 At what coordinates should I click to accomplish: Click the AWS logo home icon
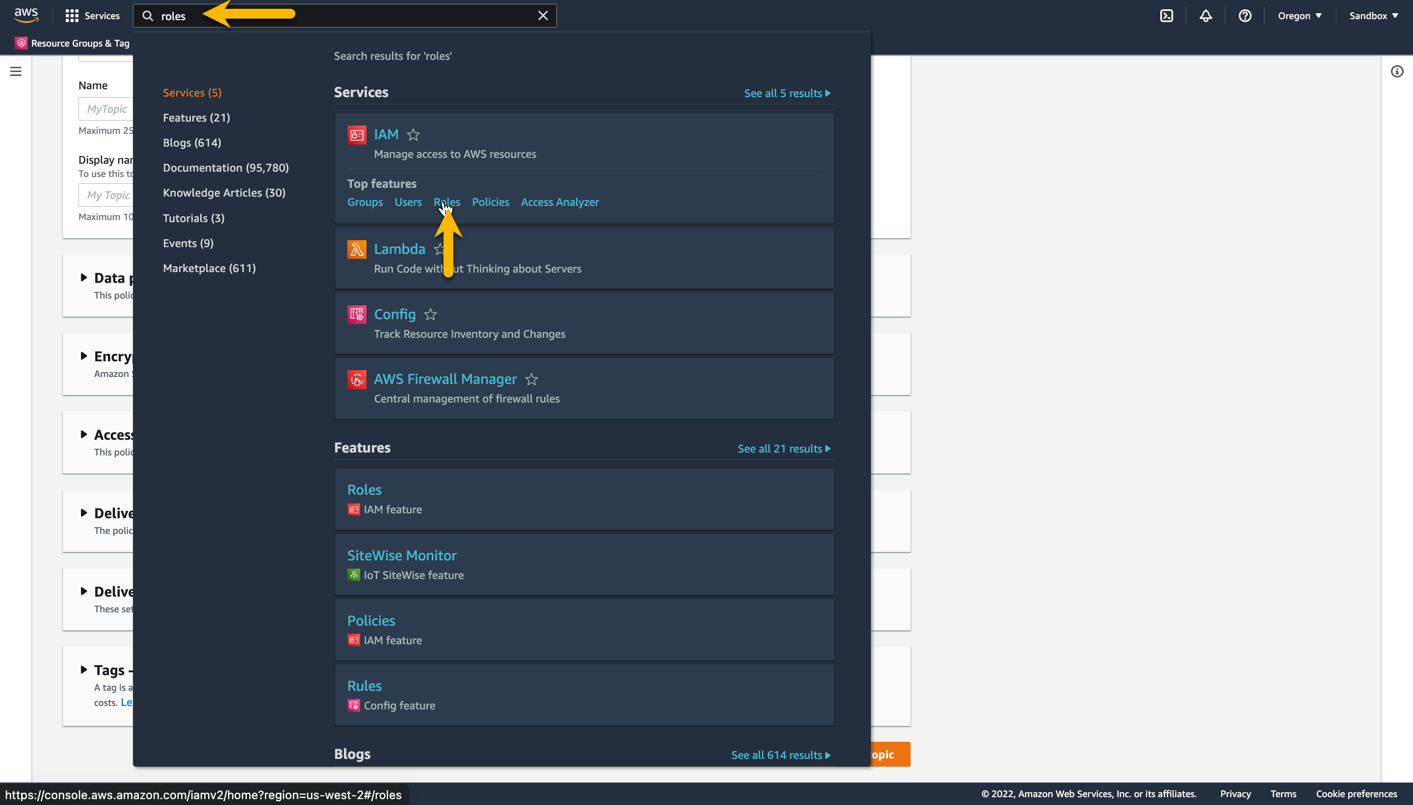point(26,16)
